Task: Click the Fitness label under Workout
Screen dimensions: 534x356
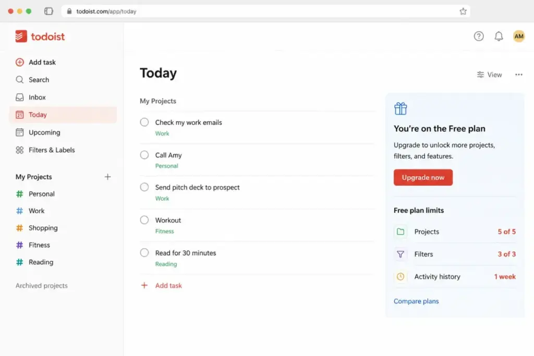Action: [x=164, y=231]
